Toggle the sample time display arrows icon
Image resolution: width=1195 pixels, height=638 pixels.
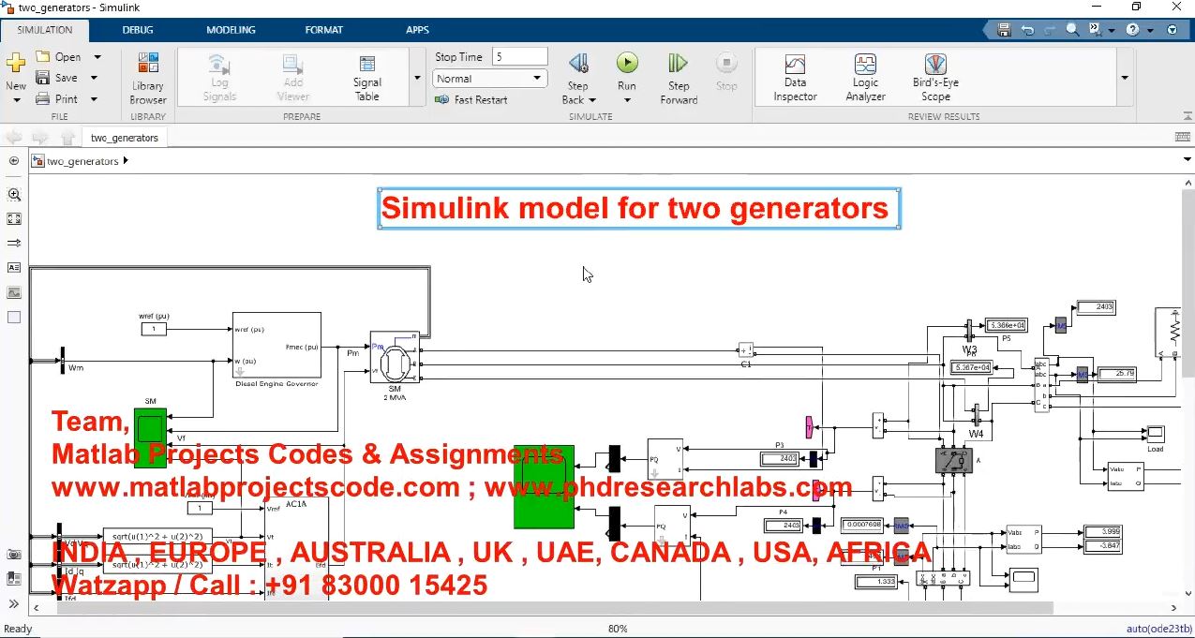click(x=14, y=243)
